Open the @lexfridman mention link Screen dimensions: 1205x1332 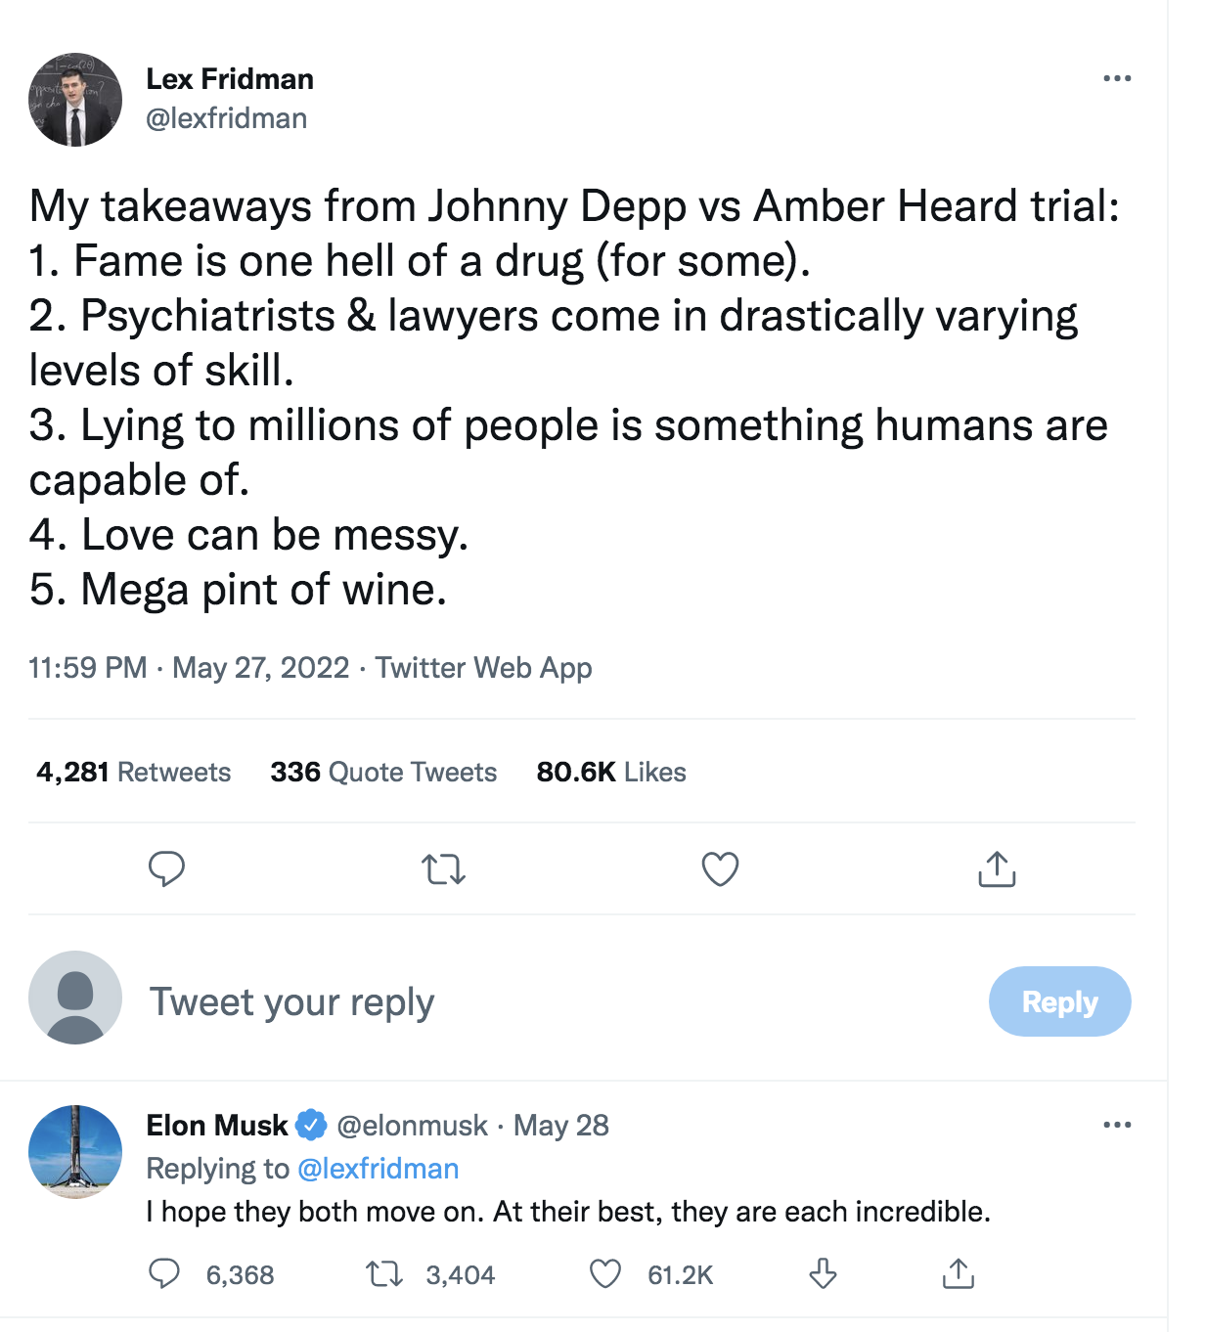tap(378, 1169)
